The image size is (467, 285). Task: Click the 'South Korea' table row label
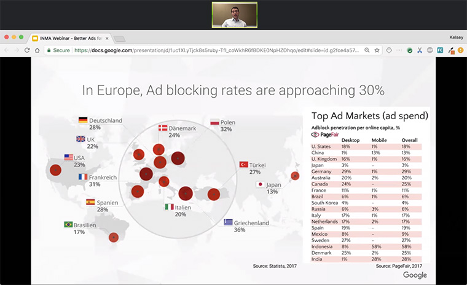pos(324,203)
